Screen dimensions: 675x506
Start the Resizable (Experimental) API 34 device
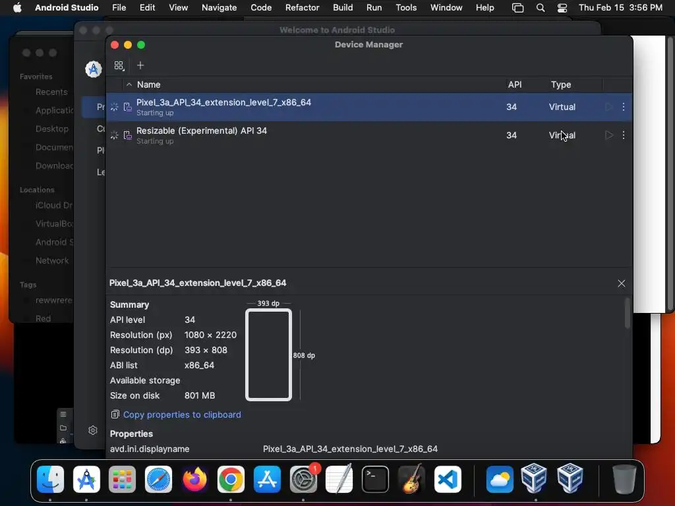[608, 135]
